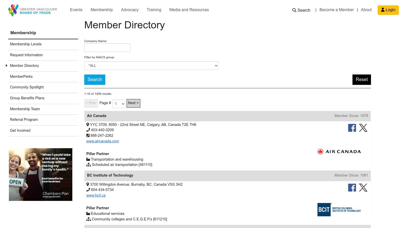Viewport: 406px width, 228px height.
Task: Click the chart icon beside Educational services
Action: tap(89, 213)
